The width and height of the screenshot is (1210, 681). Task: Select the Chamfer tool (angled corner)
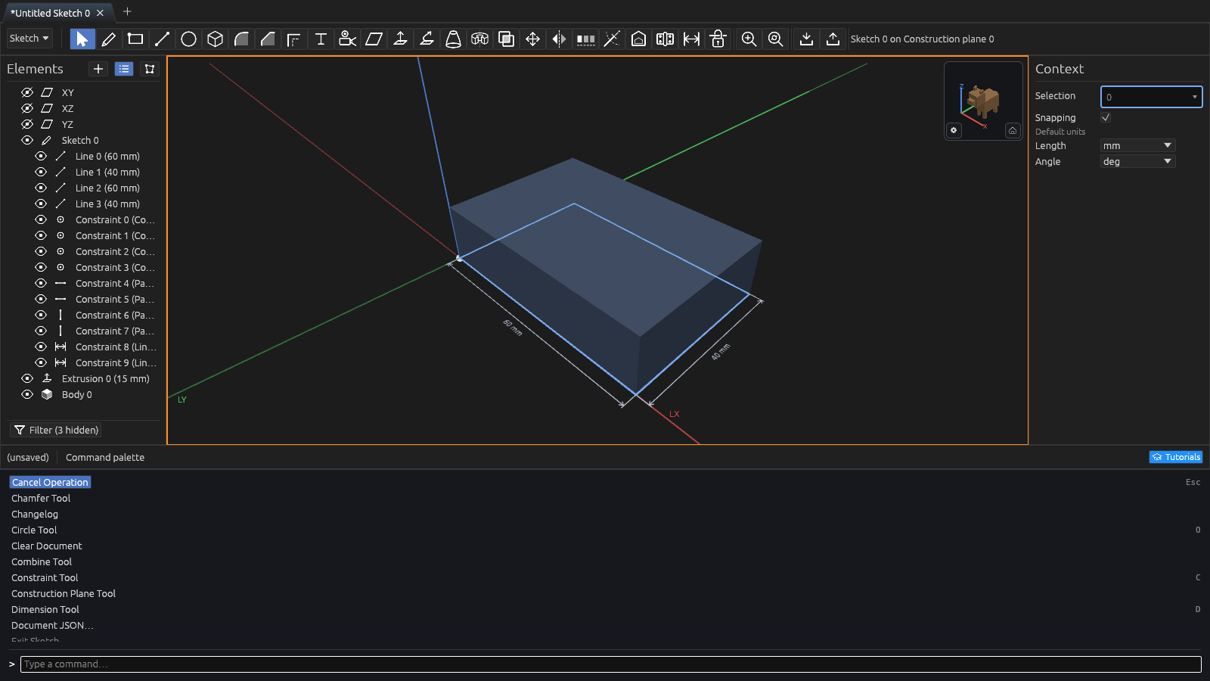point(268,39)
